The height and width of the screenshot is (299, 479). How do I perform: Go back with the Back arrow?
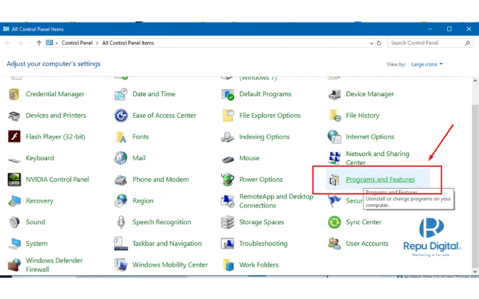coord(8,43)
